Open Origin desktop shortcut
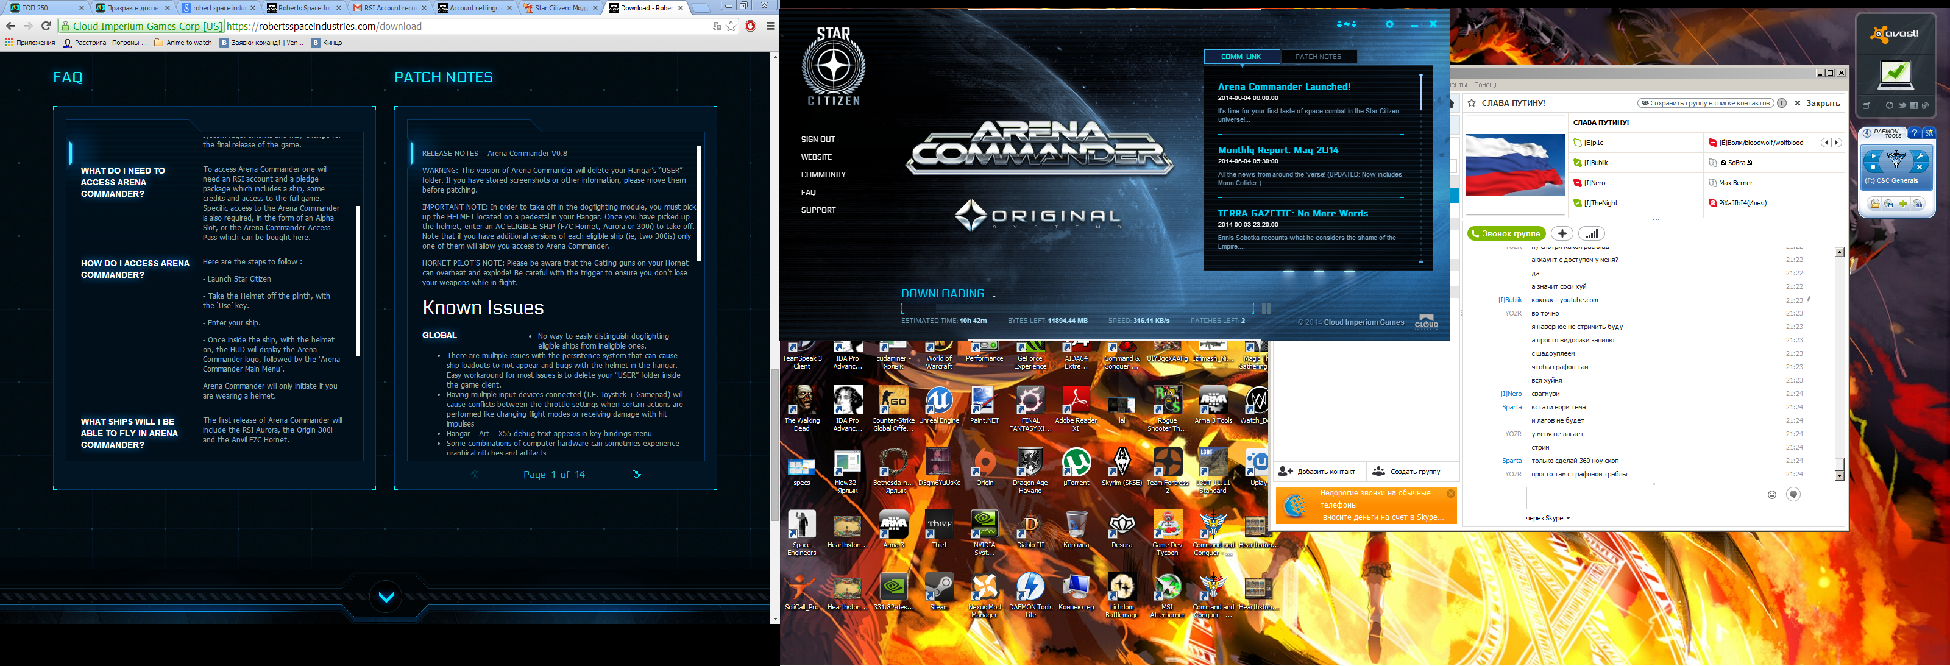The height and width of the screenshot is (666, 1950). [x=985, y=468]
